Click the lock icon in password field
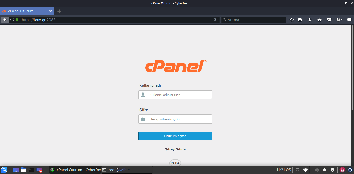Image resolution: width=354 pixels, height=174 pixels. click(x=143, y=119)
